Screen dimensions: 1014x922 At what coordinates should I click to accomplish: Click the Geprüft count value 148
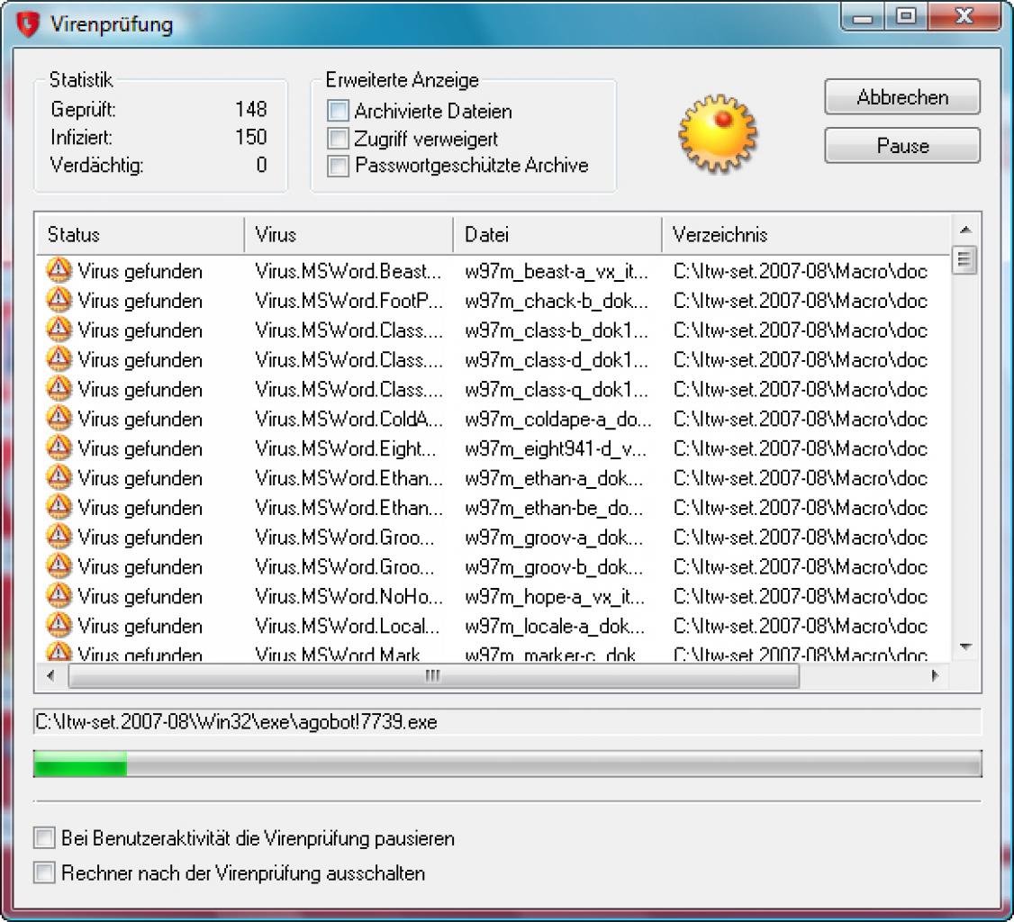251,109
